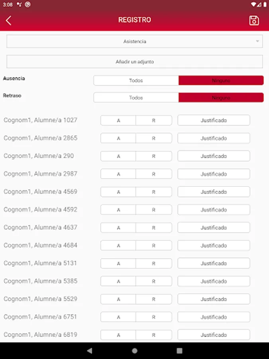Select Todos for Retraso

(136, 98)
